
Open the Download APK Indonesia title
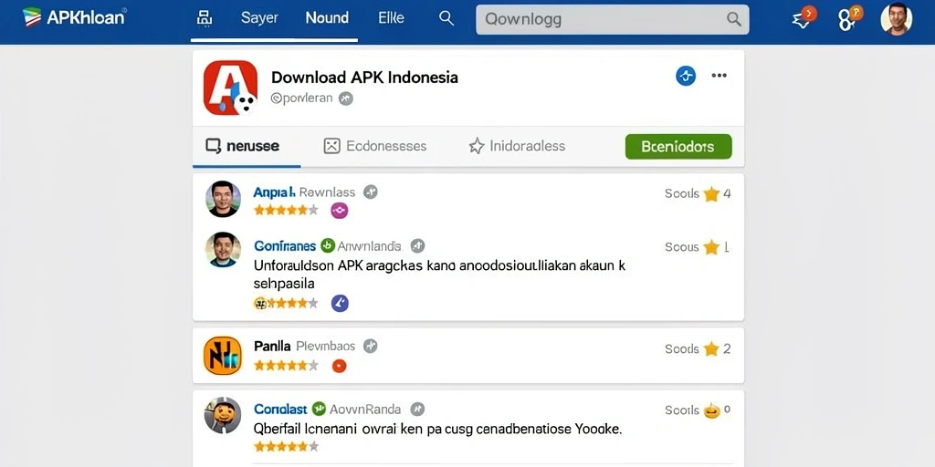pyautogui.click(x=364, y=77)
